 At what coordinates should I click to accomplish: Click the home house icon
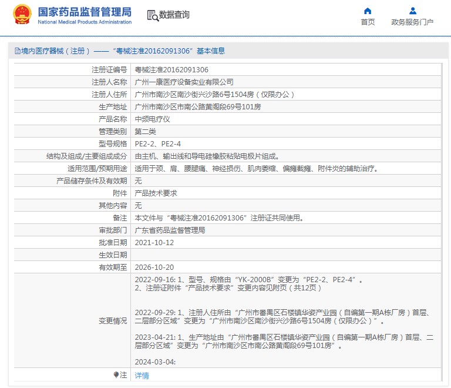[x=368, y=11]
